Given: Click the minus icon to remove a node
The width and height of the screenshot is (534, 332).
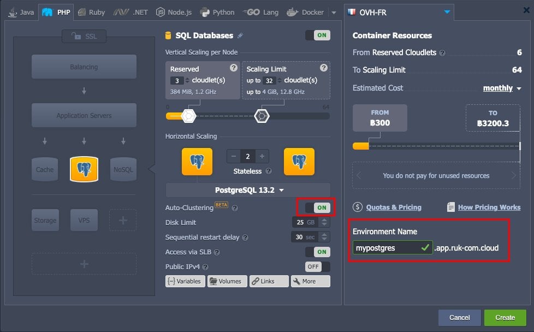Looking at the screenshot, I should [234, 156].
